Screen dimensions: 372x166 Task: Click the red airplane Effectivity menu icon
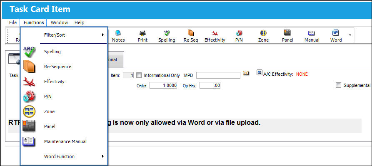29,82
